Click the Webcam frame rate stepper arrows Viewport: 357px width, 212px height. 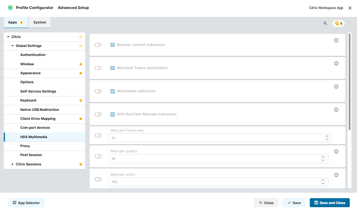(327, 138)
